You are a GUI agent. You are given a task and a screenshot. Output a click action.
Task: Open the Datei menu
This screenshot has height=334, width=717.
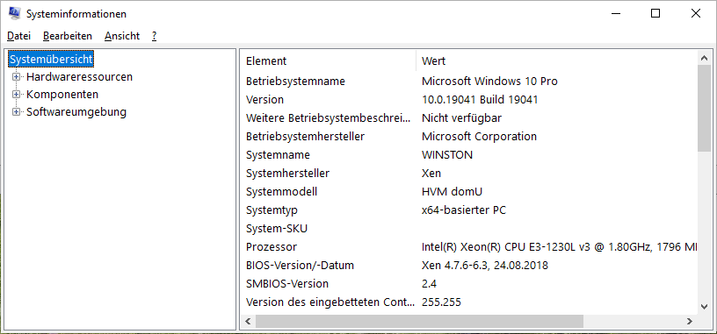click(18, 36)
